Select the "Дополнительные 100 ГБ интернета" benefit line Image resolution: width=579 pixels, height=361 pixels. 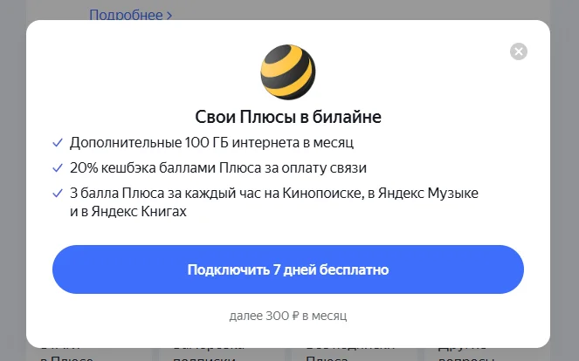click(x=211, y=142)
